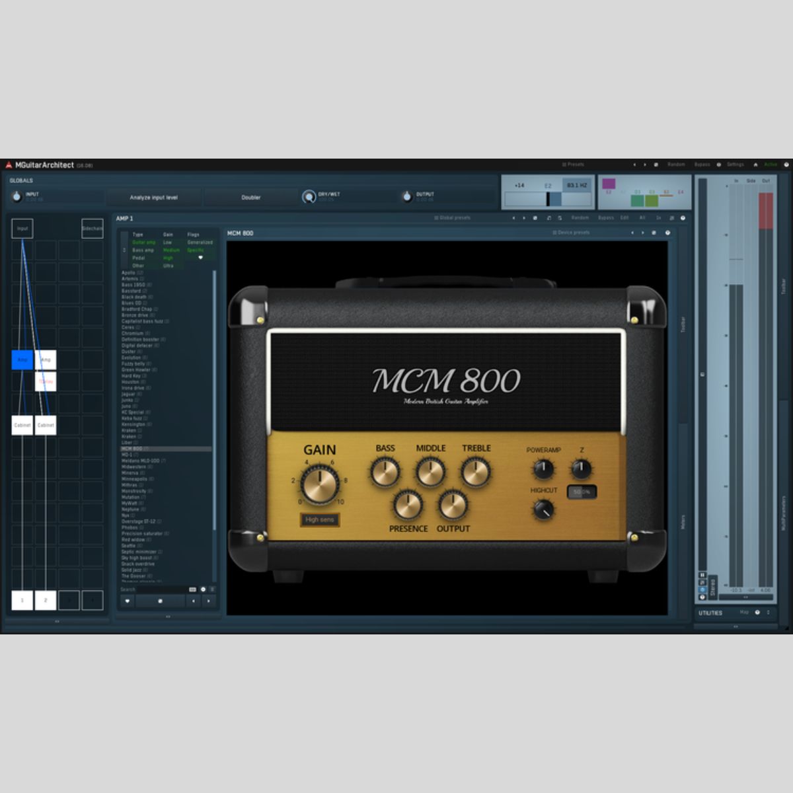Toggle the Generalized flag filter
Image resolution: width=793 pixels, height=793 pixels.
coord(200,243)
